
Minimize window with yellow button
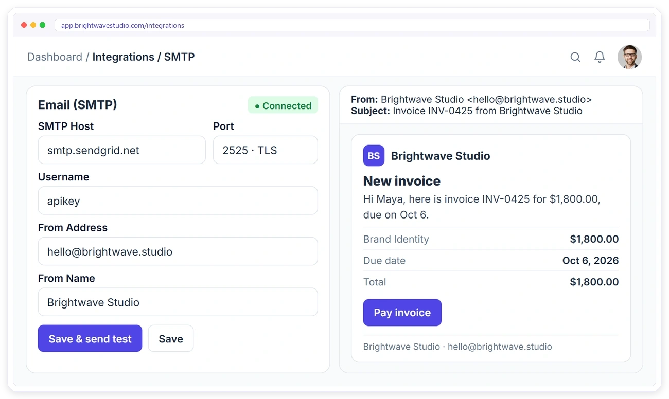click(x=33, y=25)
